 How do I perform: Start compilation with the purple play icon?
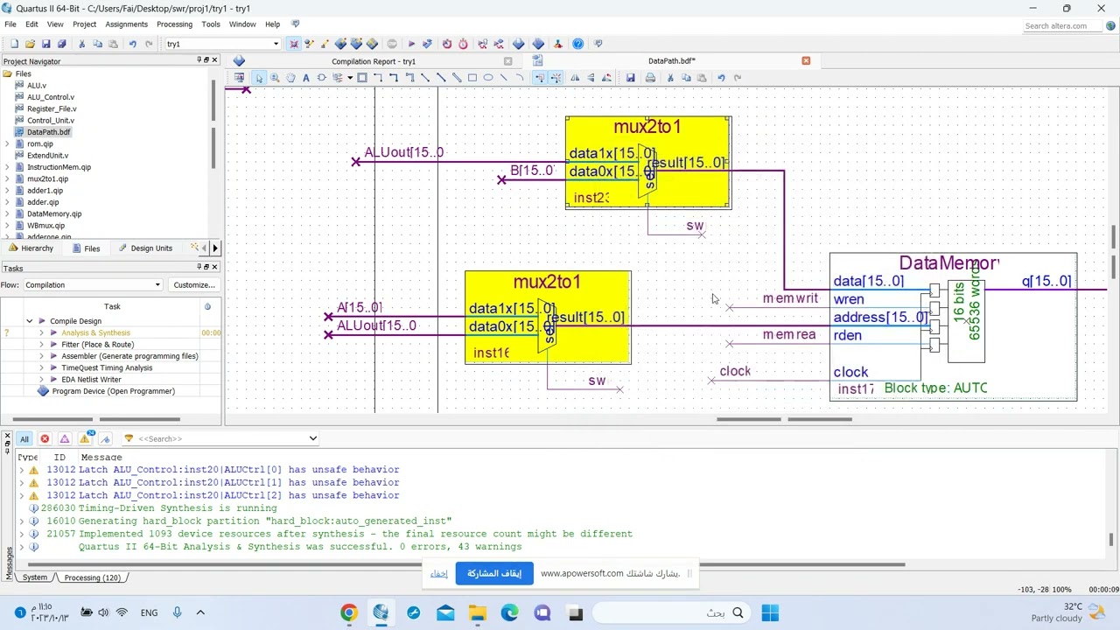click(411, 44)
